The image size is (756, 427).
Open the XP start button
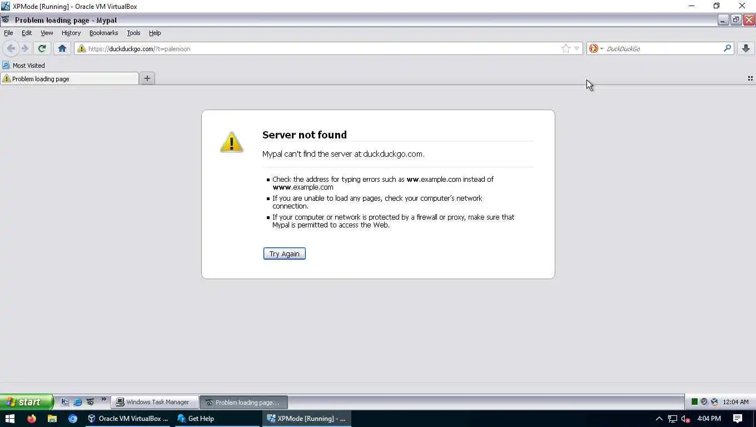pyautogui.click(x=26, y=402)
